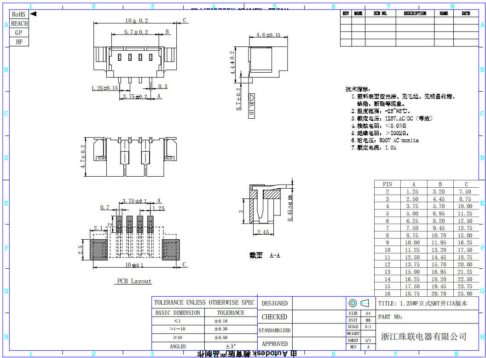
Task: Select the REACH compliance cell
Action: pos(19,23)
